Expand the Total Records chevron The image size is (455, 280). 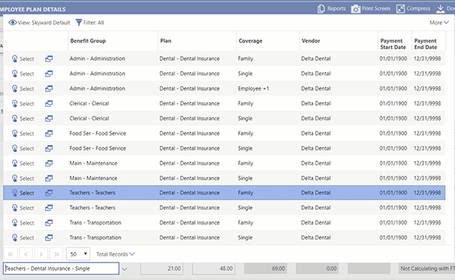pyautogui.click(x=132, y=254)
